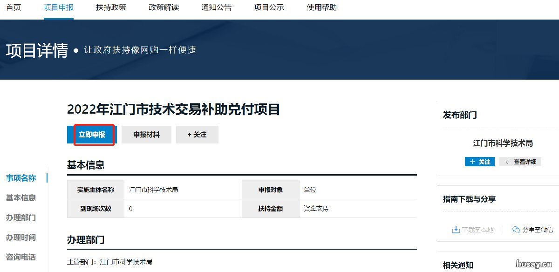Open the 项目公示 page

click(269, 7)
